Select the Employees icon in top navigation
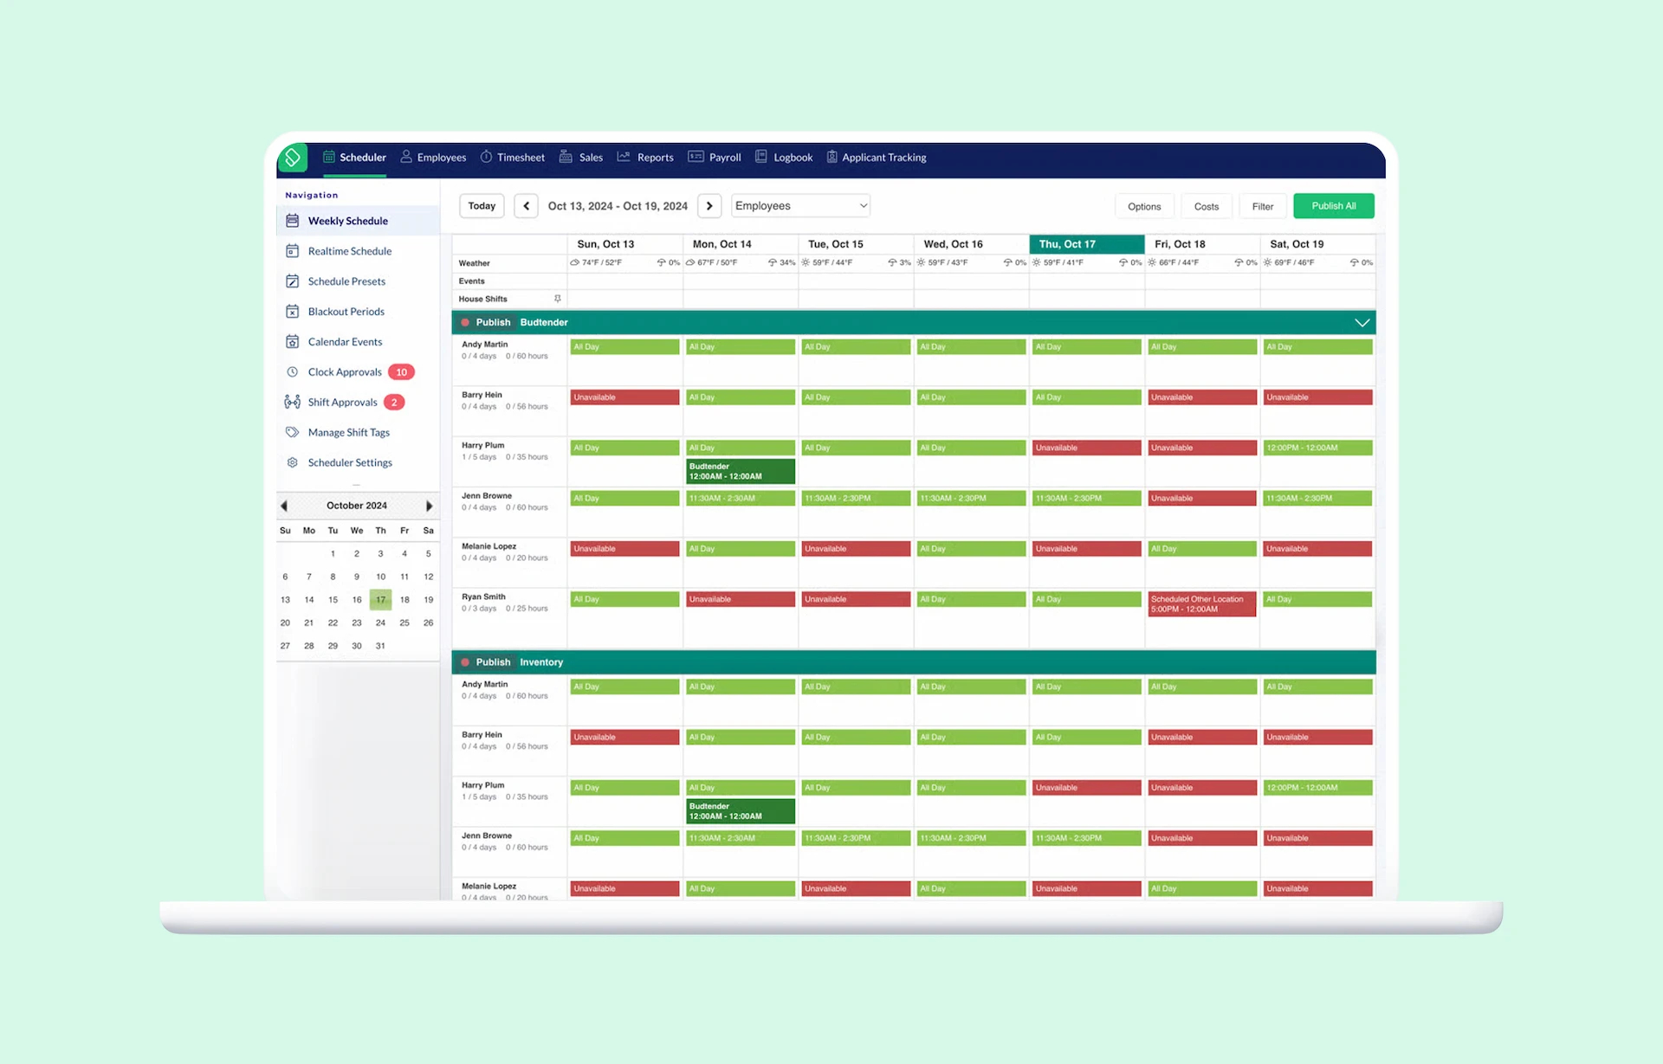 click(405, 157)
